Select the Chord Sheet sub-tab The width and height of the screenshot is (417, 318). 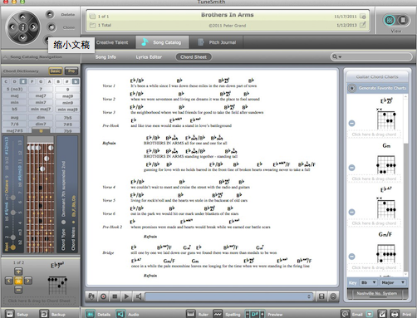(194, 57)
